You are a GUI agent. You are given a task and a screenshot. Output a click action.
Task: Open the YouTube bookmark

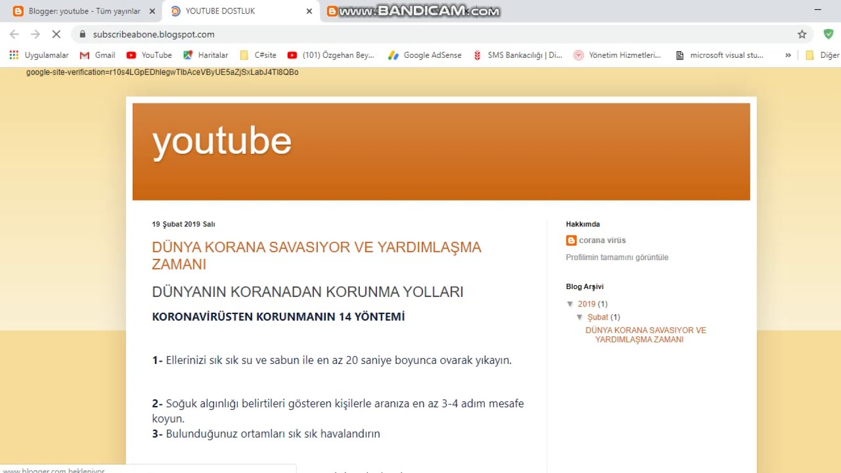[149, 55]
